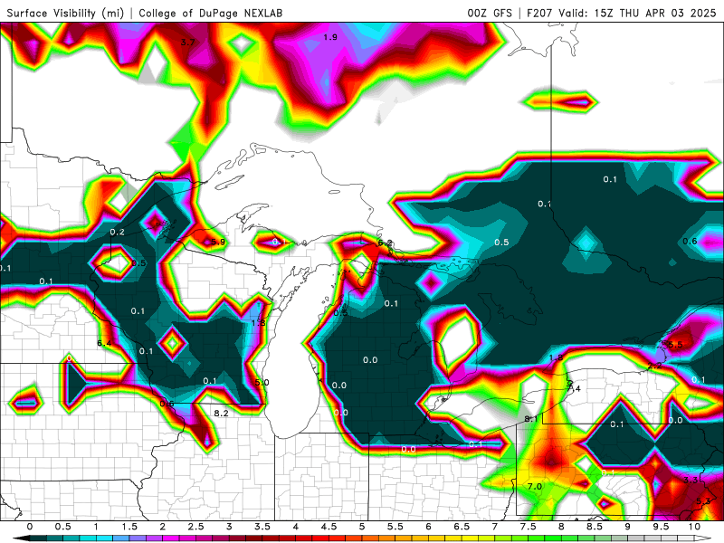Viewport: 724px width, 543px height.
Task: Click the 3.3 visibility value on the map
Action: click(691, 481)
